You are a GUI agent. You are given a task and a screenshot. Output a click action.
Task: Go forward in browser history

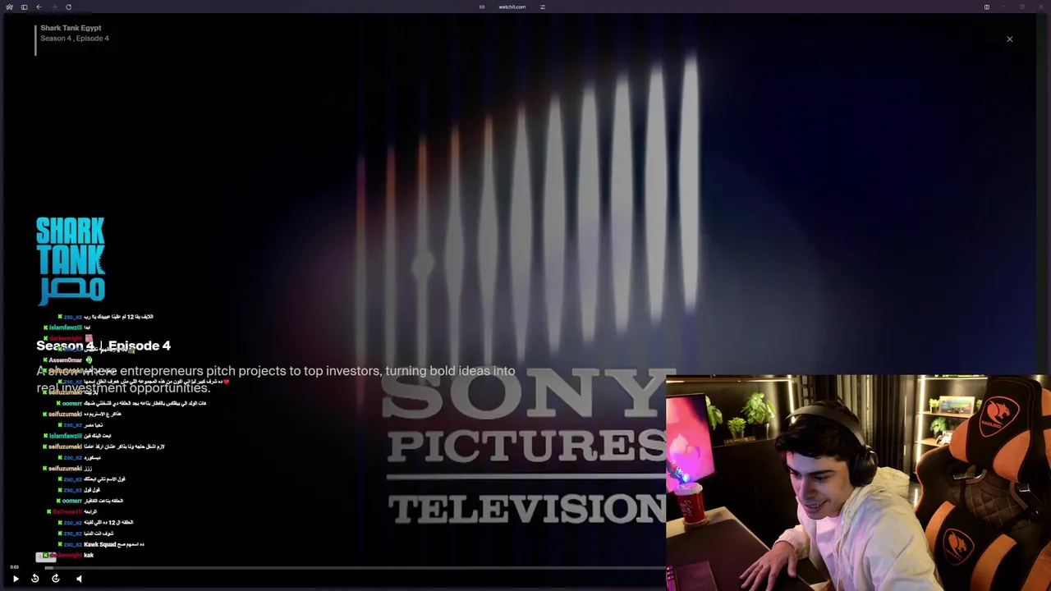(53, 7)
